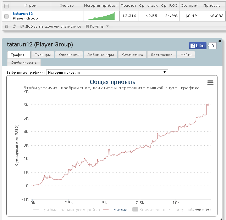
Task: Switch to the Найти tab
Action: (x=186, y=55)
